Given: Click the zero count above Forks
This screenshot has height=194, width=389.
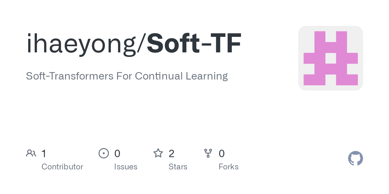Looking at the screenshot, I should 222,153.
